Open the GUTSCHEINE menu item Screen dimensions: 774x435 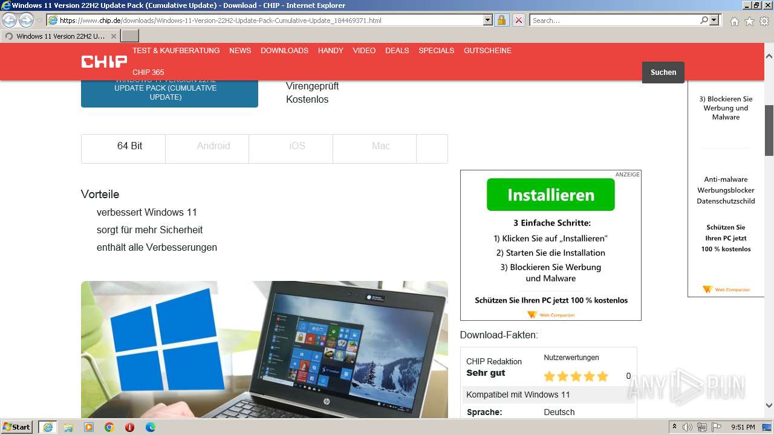[x=487, y=51]
